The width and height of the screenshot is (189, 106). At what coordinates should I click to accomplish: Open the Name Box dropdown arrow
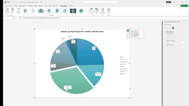12,18
